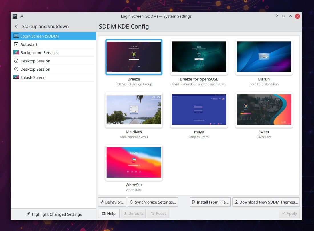Select the Sweet theme thumbnail
Viewport: 314px width, 231px height.
264,110
